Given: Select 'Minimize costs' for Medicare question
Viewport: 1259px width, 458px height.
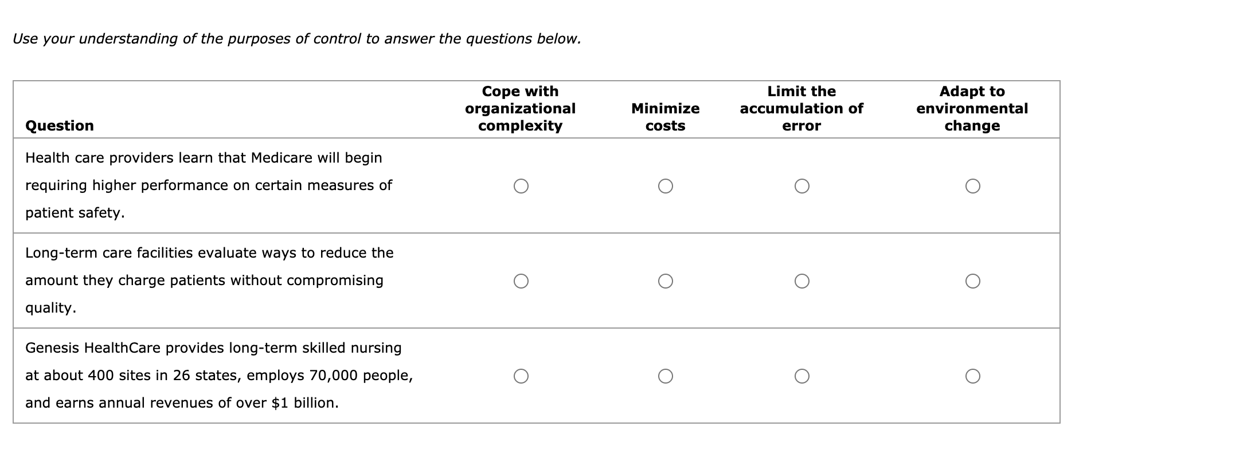Looking at the screenshot, I should point(666,185).
